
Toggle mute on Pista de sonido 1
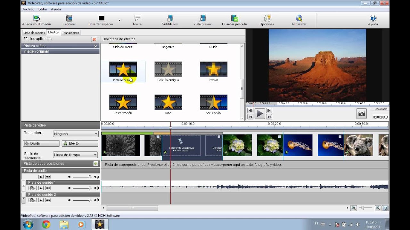[x=48, y=188]
